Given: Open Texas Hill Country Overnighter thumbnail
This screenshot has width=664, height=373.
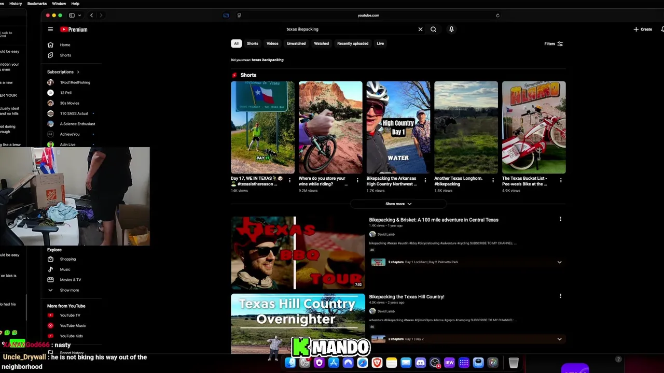Looking at the screenshot, I should [x=298, y=324].
